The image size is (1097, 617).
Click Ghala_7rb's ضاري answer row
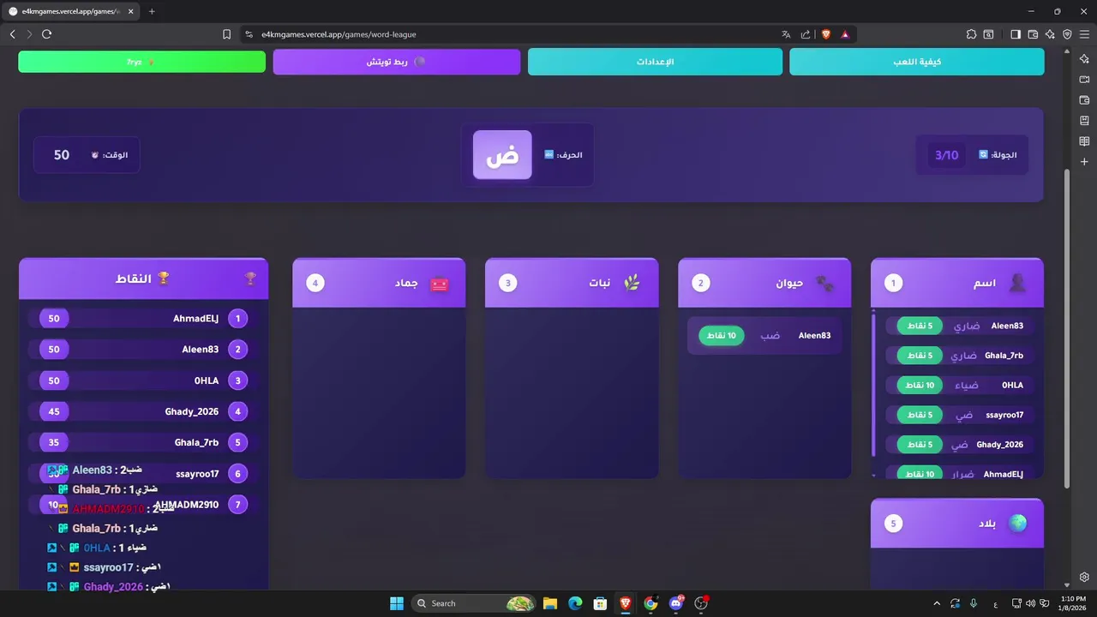pyautogui.click(x=959, y=356)
